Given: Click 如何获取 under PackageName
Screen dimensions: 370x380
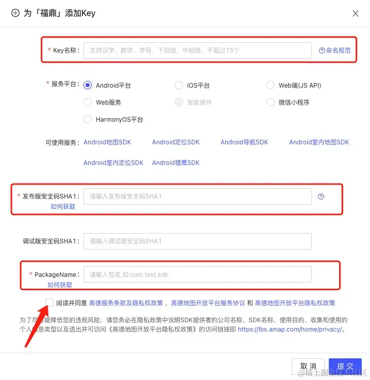Looking at the screenshot, I should [x=60, y=285].
